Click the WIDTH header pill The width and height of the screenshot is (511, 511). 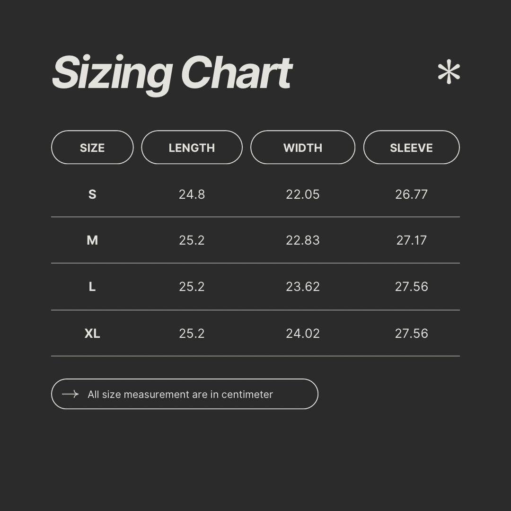tap(302, 148)
